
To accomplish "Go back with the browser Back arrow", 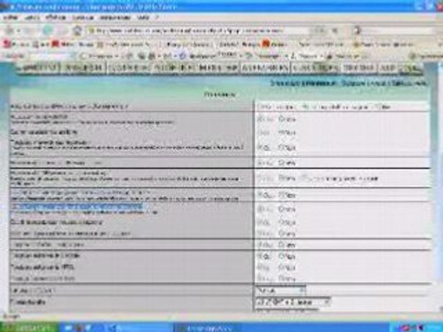I will [9, 30].
